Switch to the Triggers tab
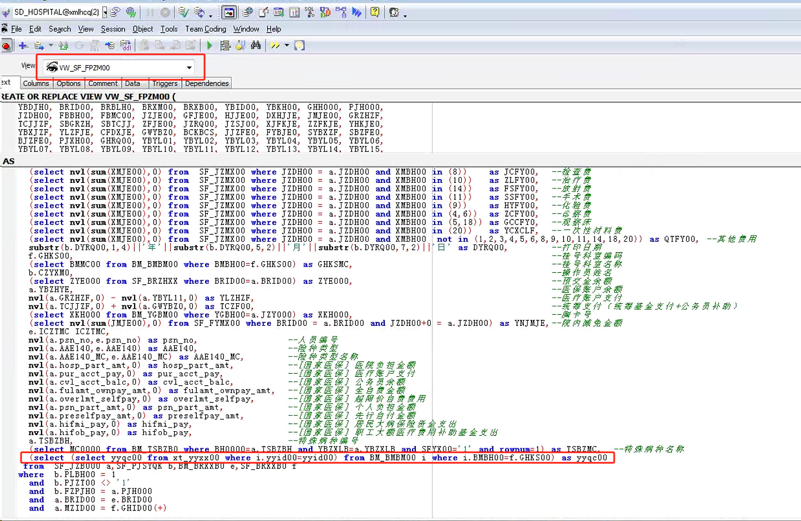Image resolution: width=801 pixels, height=521 pixels. coord(165,84)
